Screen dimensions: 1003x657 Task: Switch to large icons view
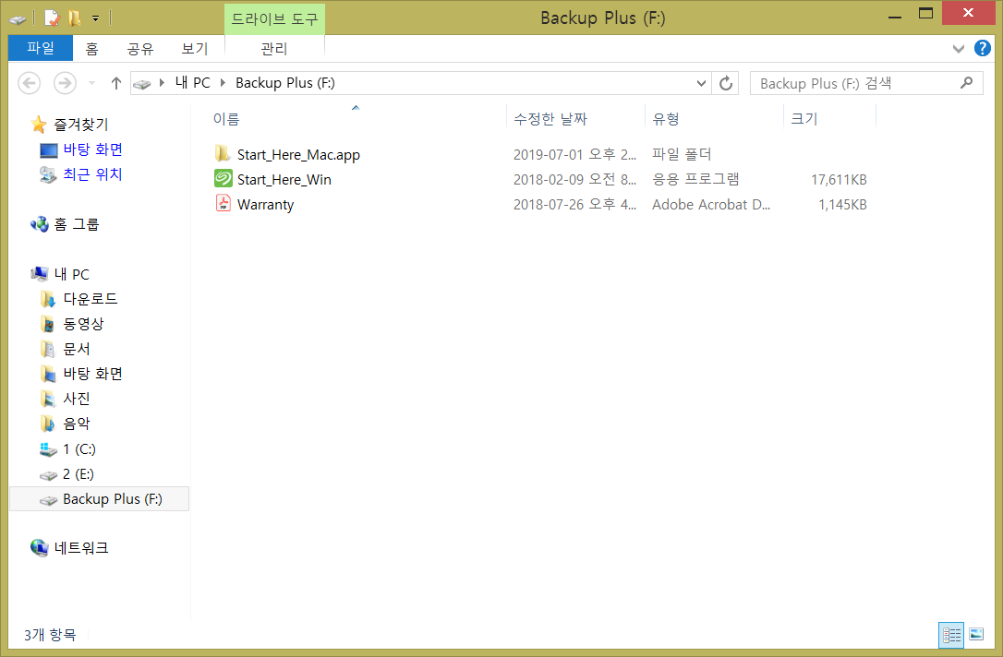pos(976,634)
